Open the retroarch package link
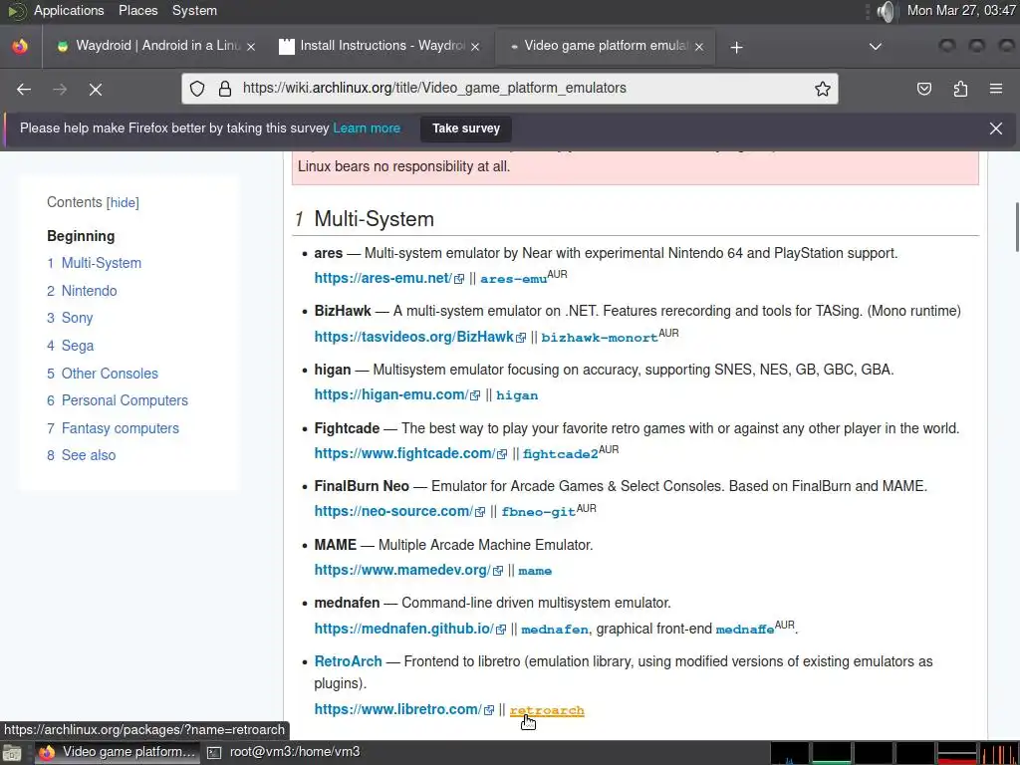 (547, 710)
